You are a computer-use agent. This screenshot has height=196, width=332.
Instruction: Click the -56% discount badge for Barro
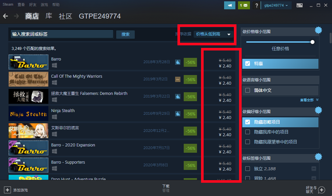(x=190, y=62)
